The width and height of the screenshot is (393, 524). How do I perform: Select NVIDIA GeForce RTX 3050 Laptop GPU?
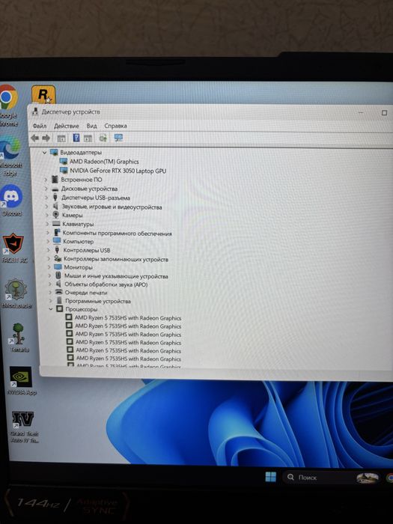coord(118,171)
